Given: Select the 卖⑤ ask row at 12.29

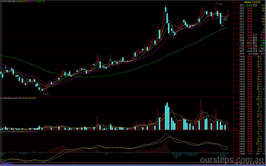Looking at the screenshot, I should click(252, 8).
